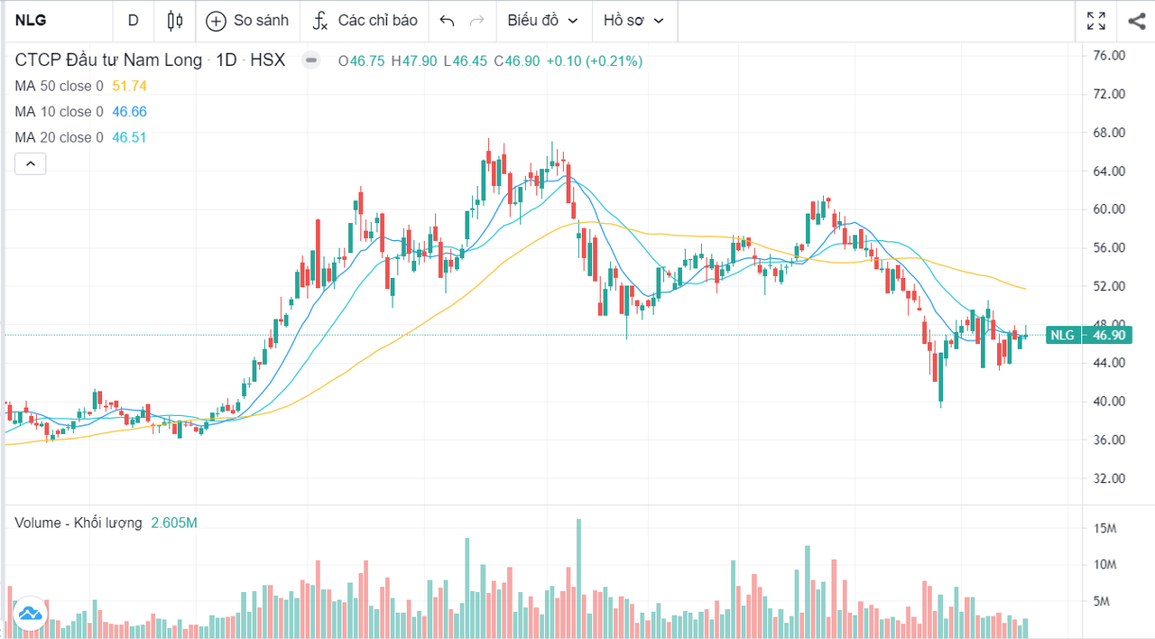Undo the last chart action
The width and height of the screenshot is (1155, 639).
click(x=447, y=20)
